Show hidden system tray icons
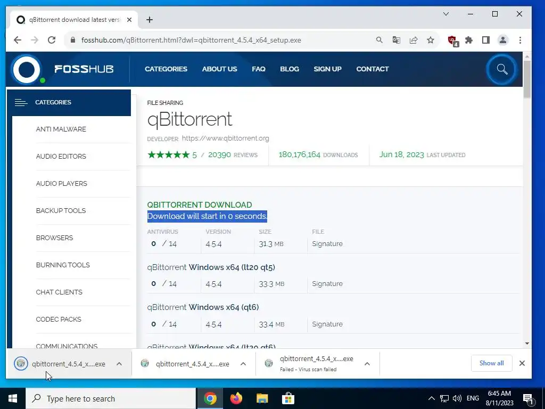The width and height of the screenshot is (545, 409). click(x=431, y=398)
